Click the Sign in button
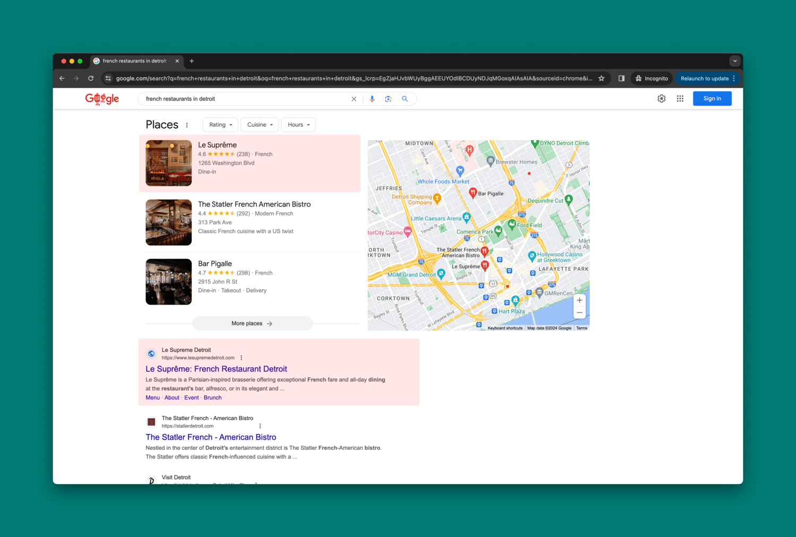This screenshot has height=537, width=796. coord(712,99)
